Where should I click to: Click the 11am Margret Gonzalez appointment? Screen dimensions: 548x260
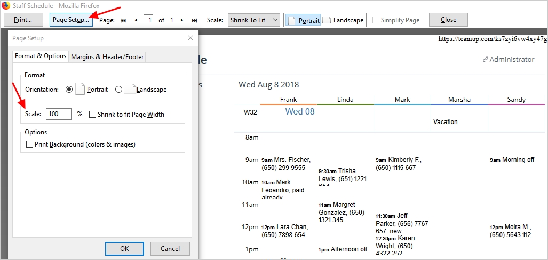coord(341,212)
